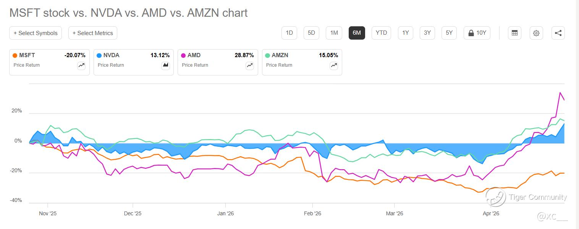The width and height of the screenshot is (579, 229).
Task: Switch to YTD time range
Action: point(381,33)
